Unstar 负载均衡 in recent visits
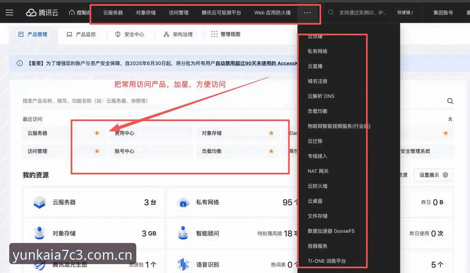Screen dimensions: 470x273 [271, 151]
